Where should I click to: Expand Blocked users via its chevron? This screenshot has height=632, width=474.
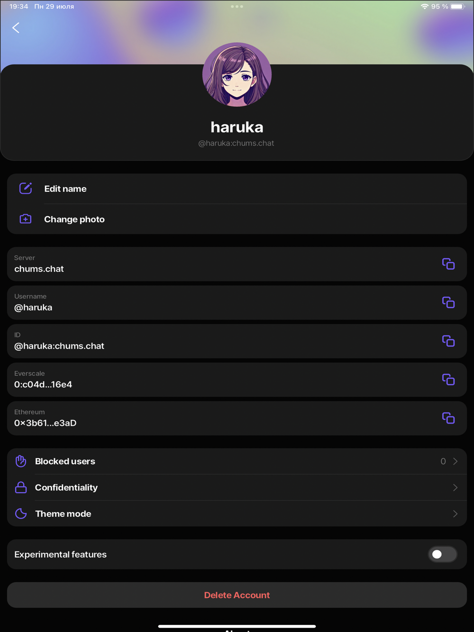click(455, 461)
